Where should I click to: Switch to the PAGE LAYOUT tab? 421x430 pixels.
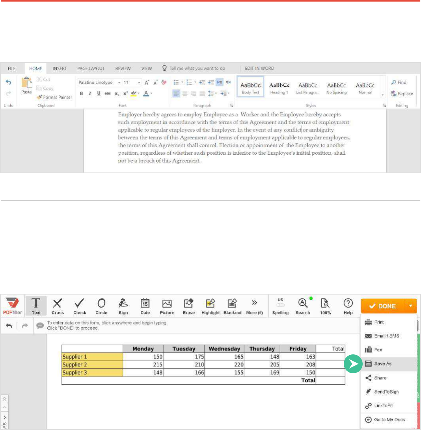91,68
